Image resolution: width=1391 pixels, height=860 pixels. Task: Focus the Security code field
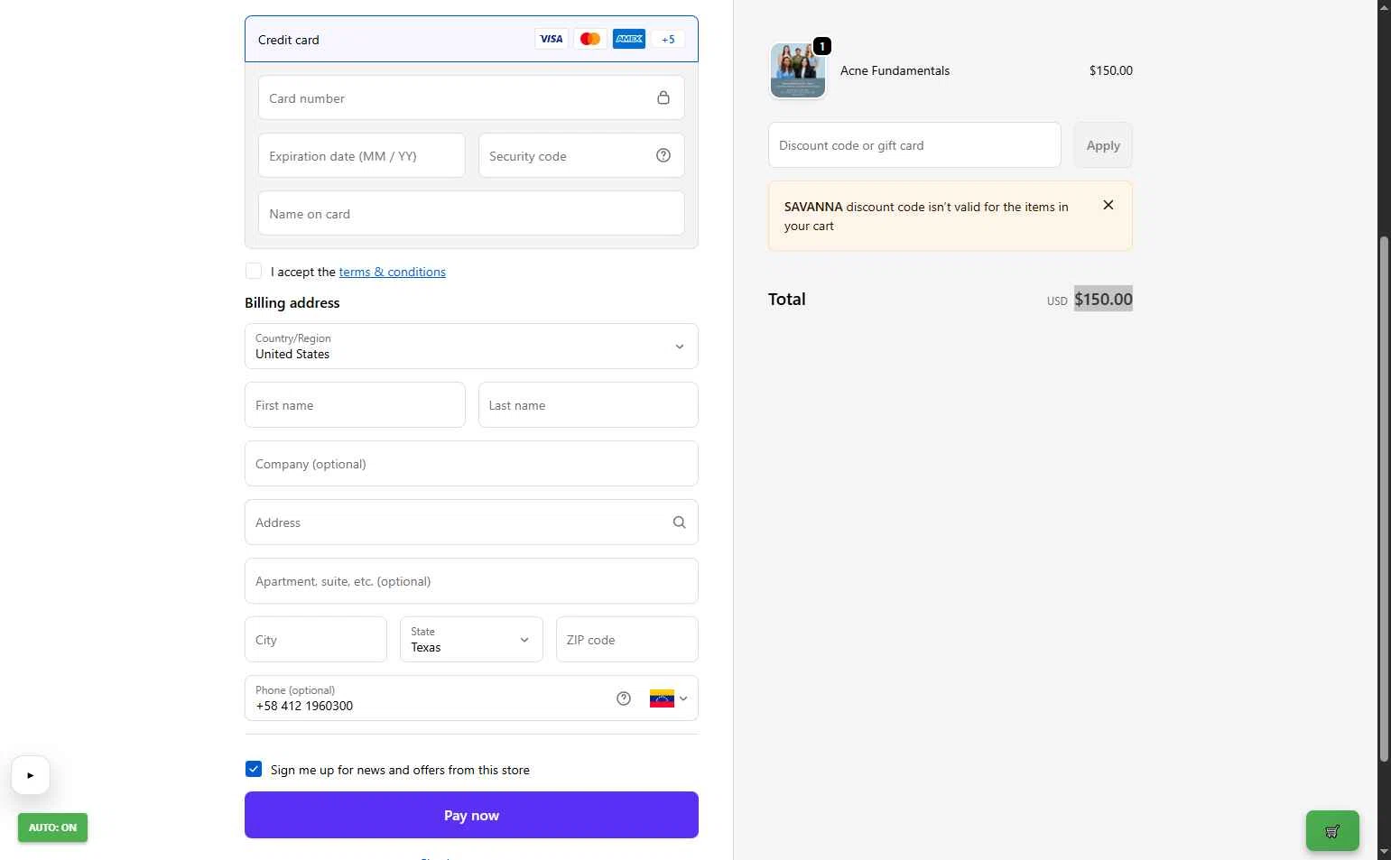tap(581, 155)
